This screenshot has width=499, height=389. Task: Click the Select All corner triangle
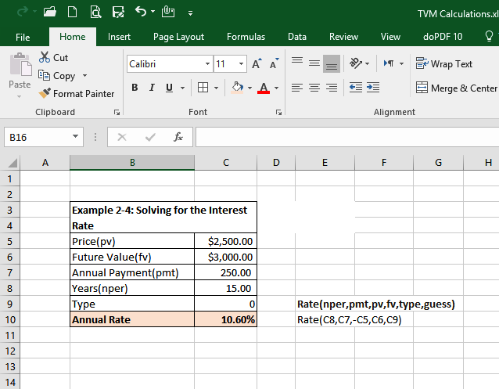pyautogui.click(x=13, y=163)
